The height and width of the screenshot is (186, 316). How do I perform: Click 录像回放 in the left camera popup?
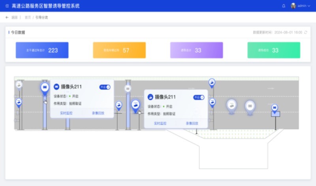[98, 113]
